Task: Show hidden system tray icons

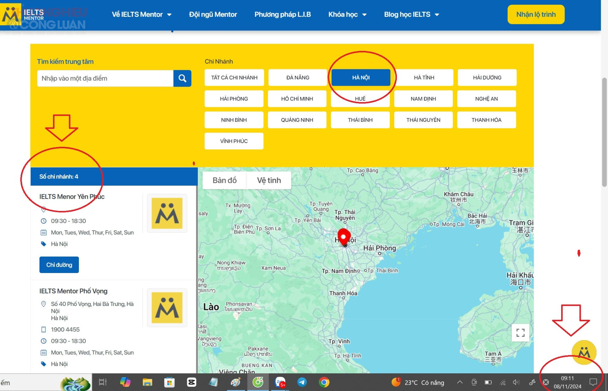Action: coord(460,382)
